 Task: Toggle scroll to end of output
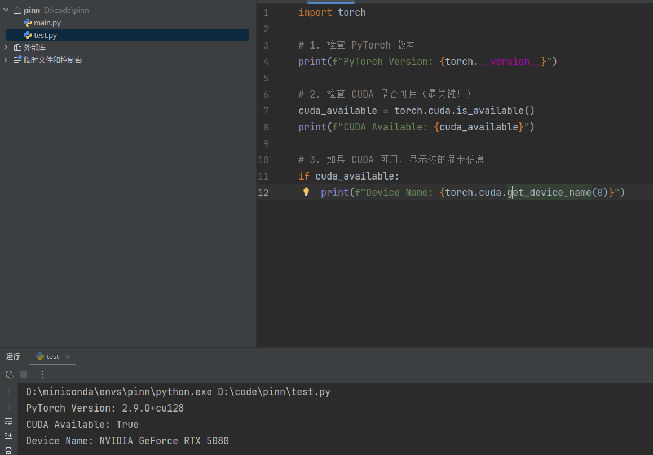tap(8, 436)
